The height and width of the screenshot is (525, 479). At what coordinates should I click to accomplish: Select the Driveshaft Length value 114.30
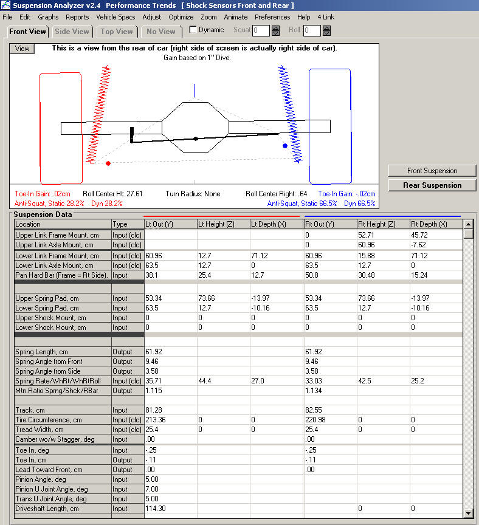point(170,509)
